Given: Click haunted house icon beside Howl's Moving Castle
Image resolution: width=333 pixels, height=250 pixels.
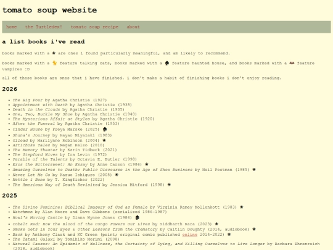Looking at the screenshot, I should (x=137, y=217).
